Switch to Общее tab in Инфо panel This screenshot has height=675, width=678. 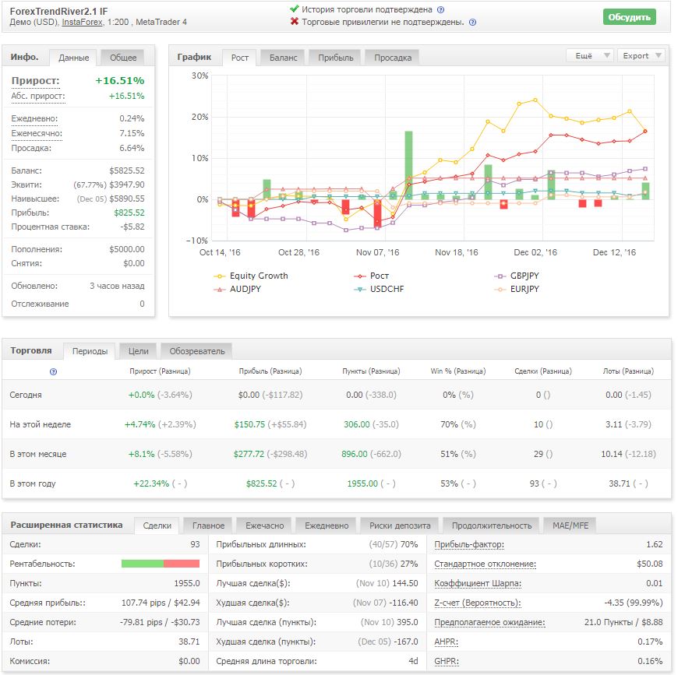pyautogui.click(x=123, y=58)
